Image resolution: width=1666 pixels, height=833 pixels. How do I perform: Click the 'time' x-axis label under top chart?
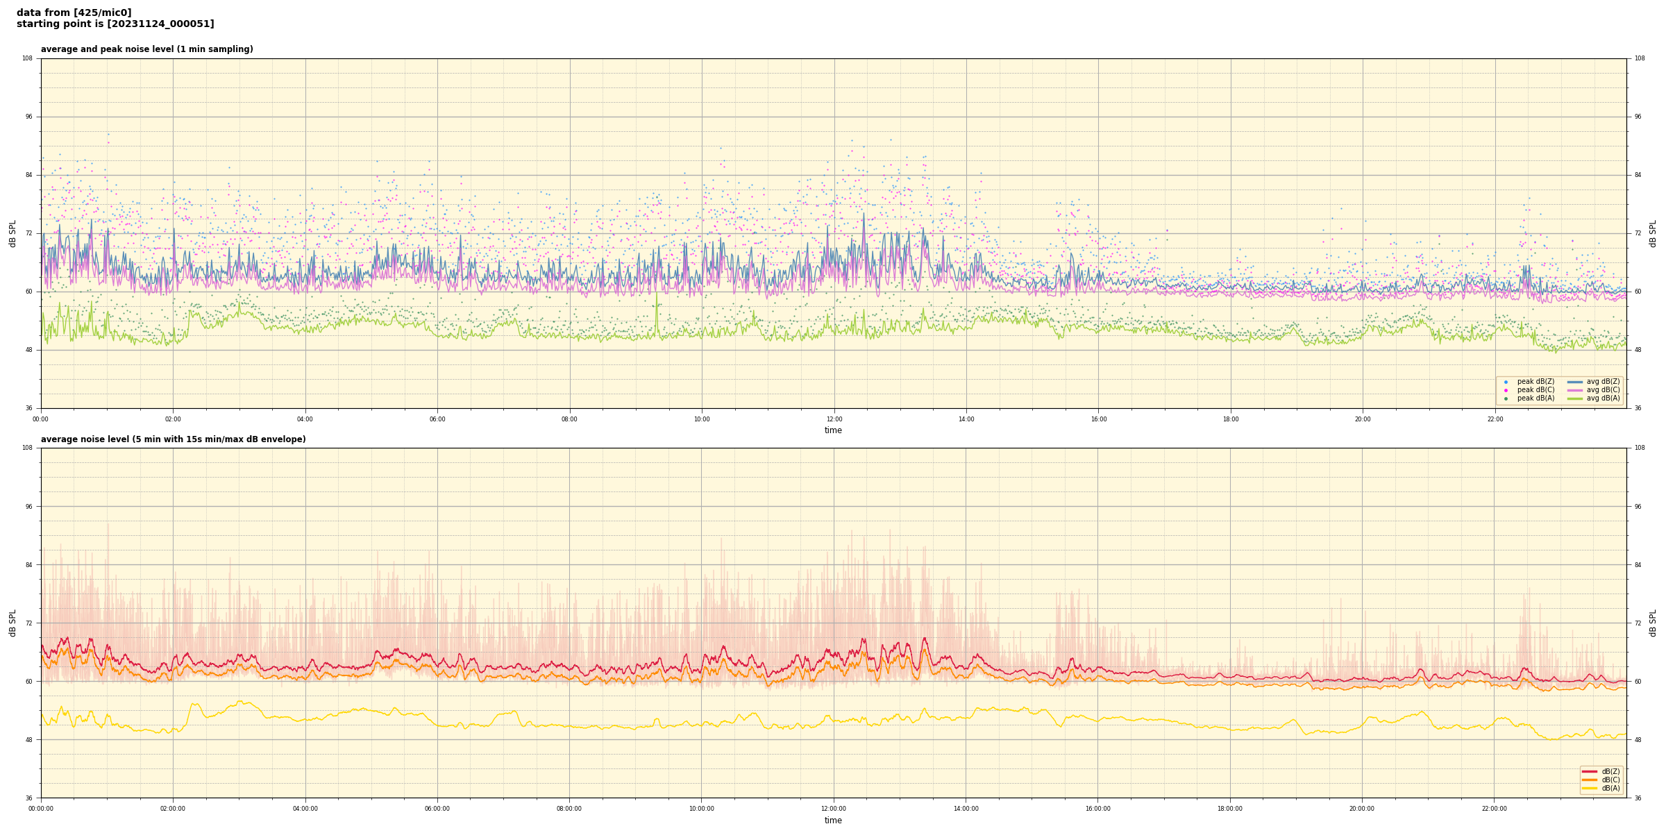click(833, 430)
